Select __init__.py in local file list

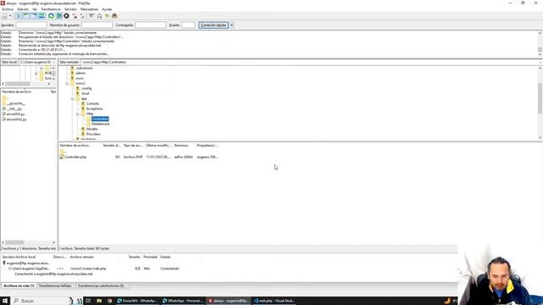tap(14, 108)
